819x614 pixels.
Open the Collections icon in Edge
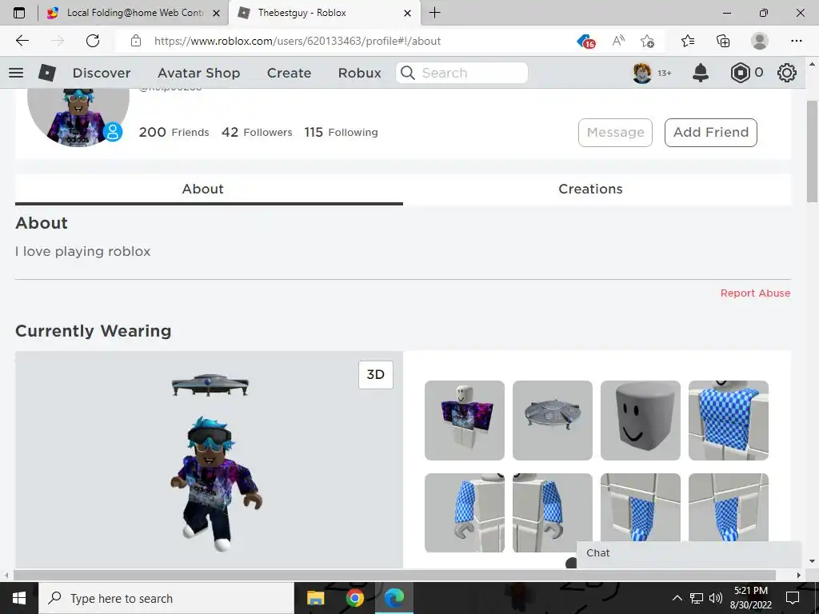[x=723, y=41]
